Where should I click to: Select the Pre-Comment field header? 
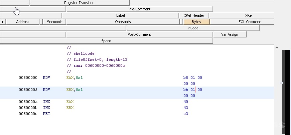point(139,9)
